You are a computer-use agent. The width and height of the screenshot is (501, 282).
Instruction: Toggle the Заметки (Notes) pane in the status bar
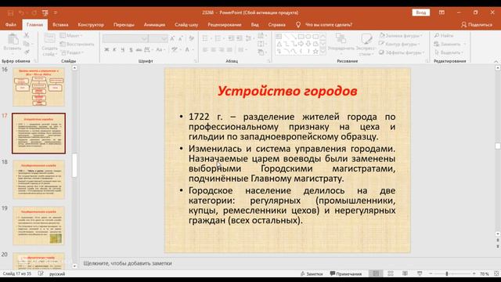coord(312,274)
